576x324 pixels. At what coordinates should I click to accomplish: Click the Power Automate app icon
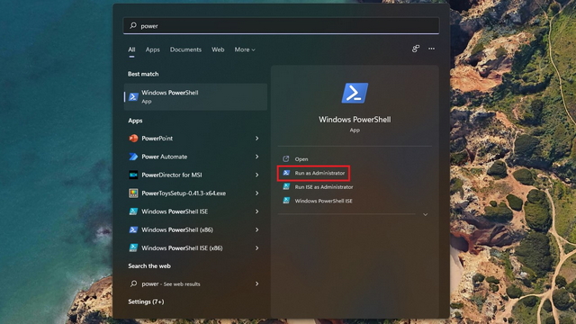[133, 157]
